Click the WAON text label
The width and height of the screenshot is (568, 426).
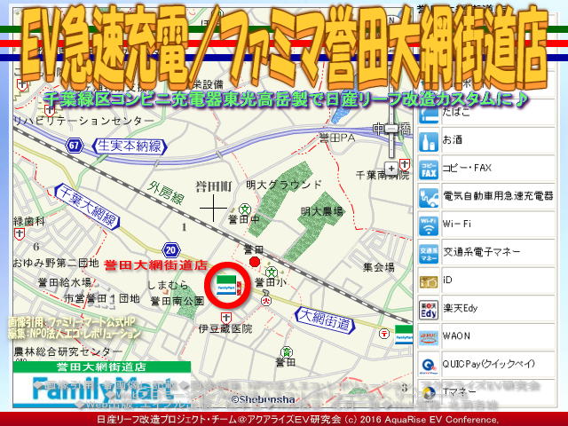[x=456, y=335]
